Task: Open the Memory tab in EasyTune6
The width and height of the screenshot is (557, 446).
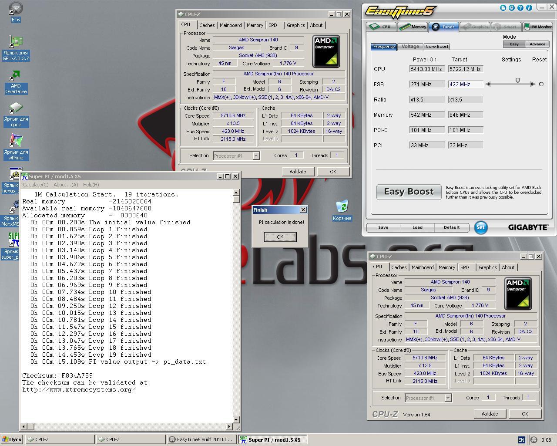Action: coord(413,27)
